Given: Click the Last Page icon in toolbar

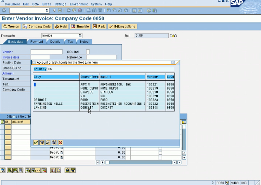Looking at the screenshot, I should (x=126, y=11).
